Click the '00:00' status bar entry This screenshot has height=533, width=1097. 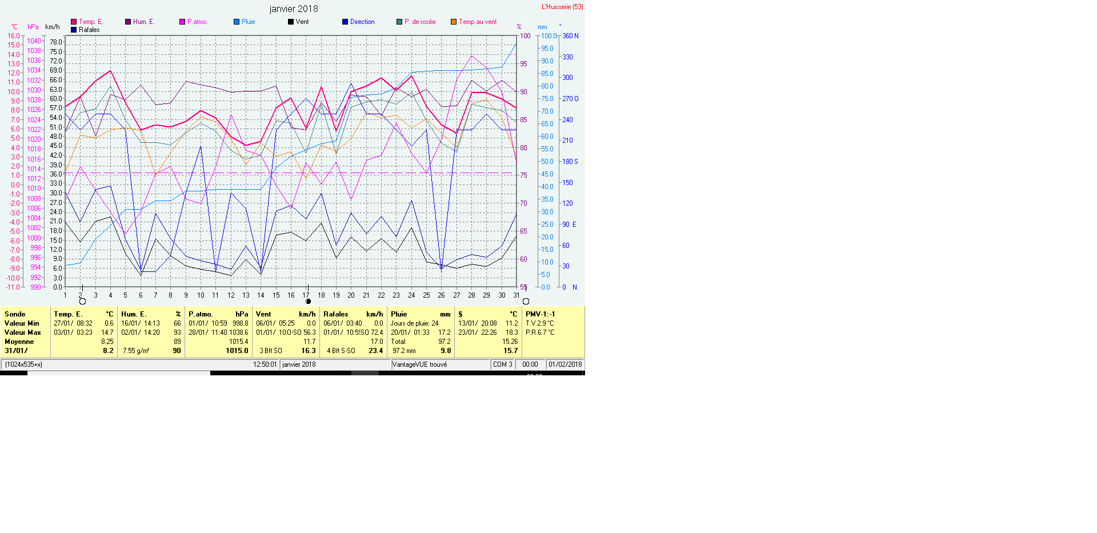[x=530, y=364]
